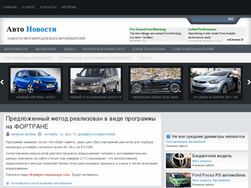Screen dimensions: 251x188
Task: Click Авто новости link under Бюджетная модель
Action: coord(202,161)
